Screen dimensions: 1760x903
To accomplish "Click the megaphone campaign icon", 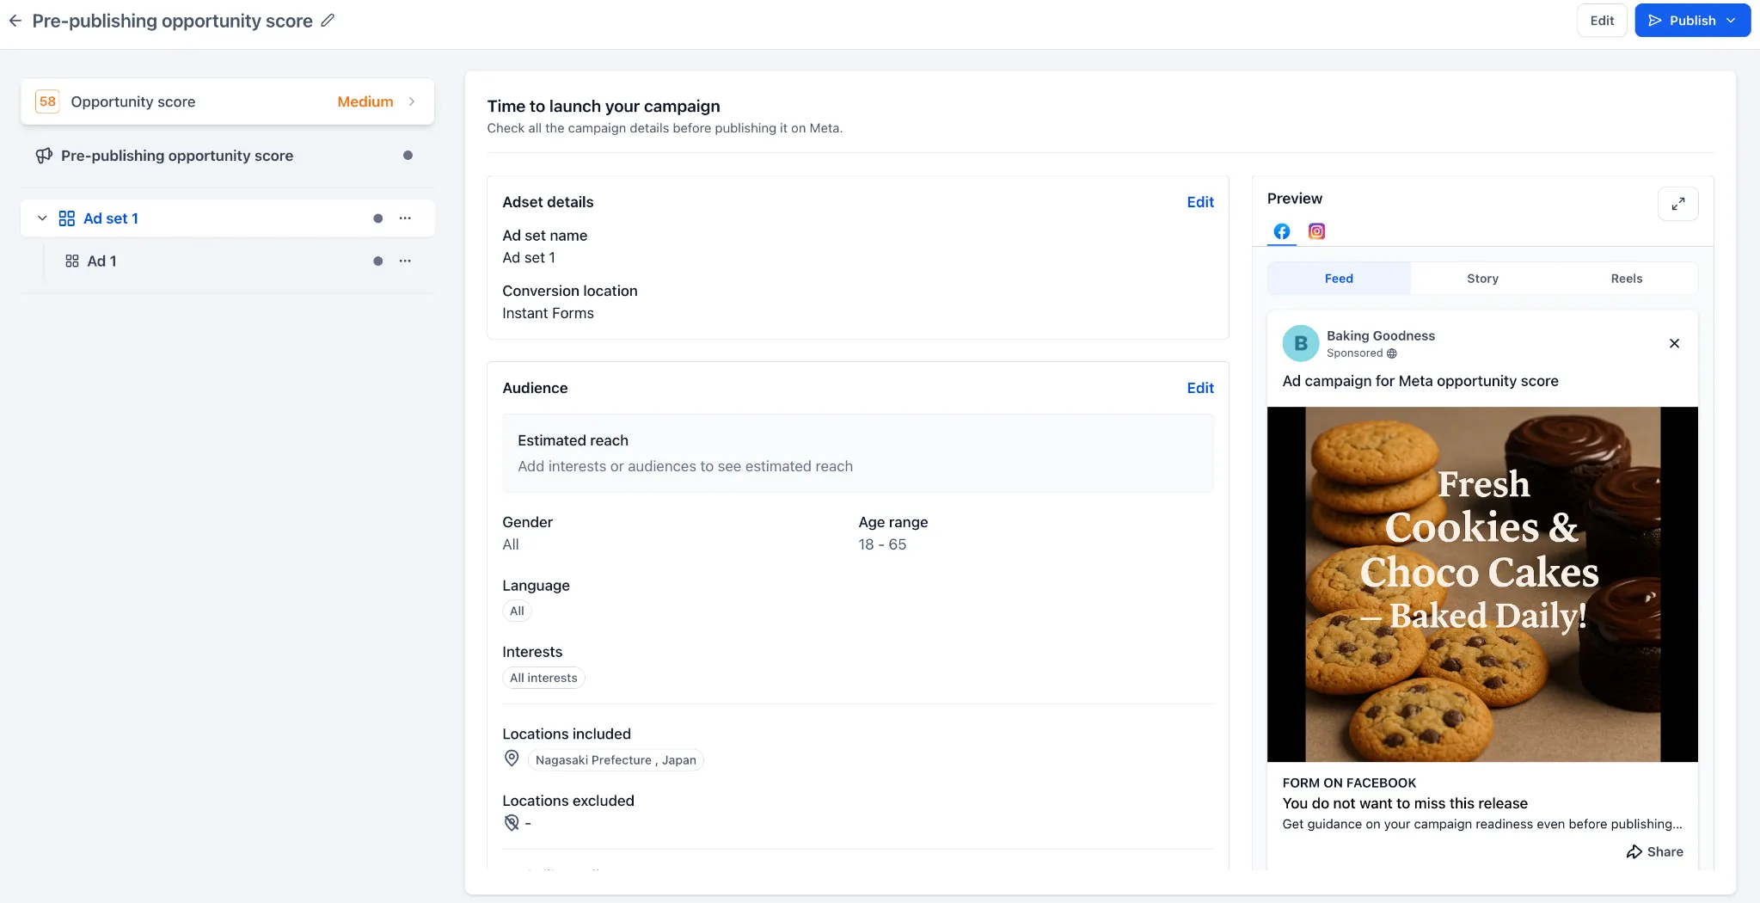I will tap(44, 156).
